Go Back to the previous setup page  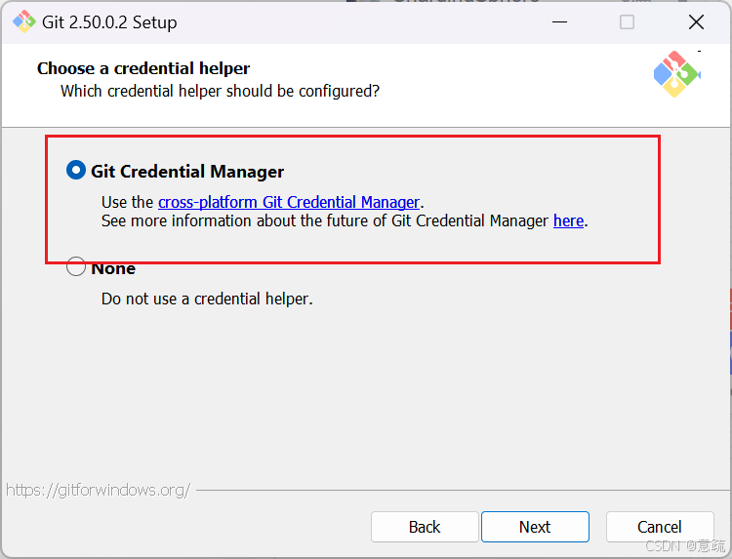coord(425,527)
